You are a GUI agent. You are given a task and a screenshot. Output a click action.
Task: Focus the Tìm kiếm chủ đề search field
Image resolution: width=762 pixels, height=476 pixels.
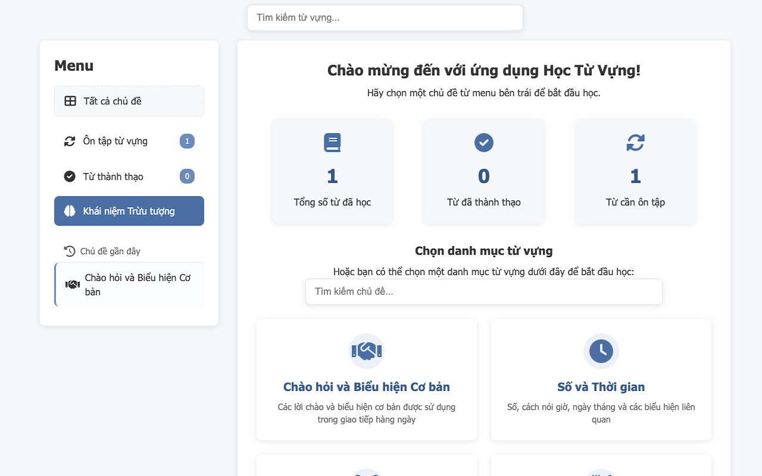[x=483, y=292]
